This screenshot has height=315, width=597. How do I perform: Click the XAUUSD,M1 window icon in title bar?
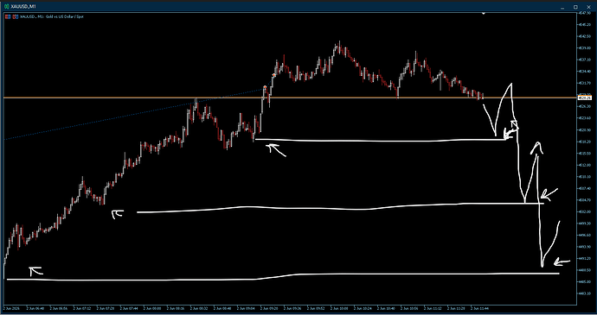pyautogui.click(x=6, y=6)
